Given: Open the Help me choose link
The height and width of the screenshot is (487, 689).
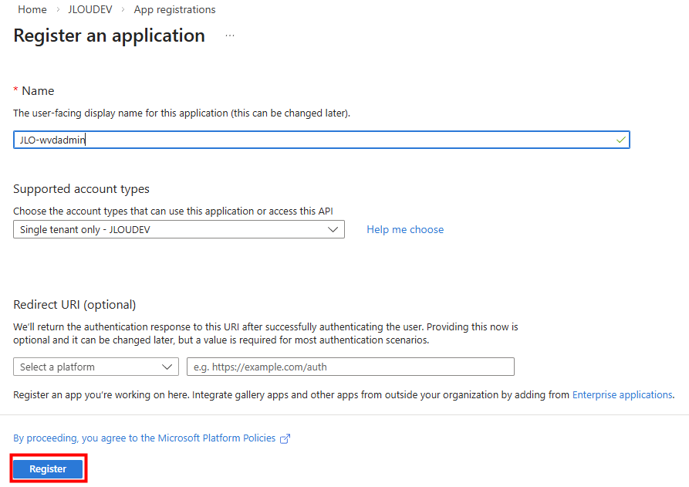Looking at the screenshot, I should 405,230.
